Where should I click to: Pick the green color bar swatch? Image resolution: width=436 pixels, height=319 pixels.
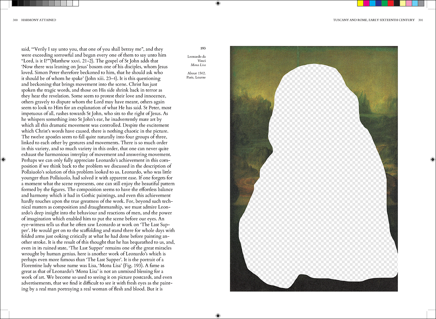click(385, 3)
